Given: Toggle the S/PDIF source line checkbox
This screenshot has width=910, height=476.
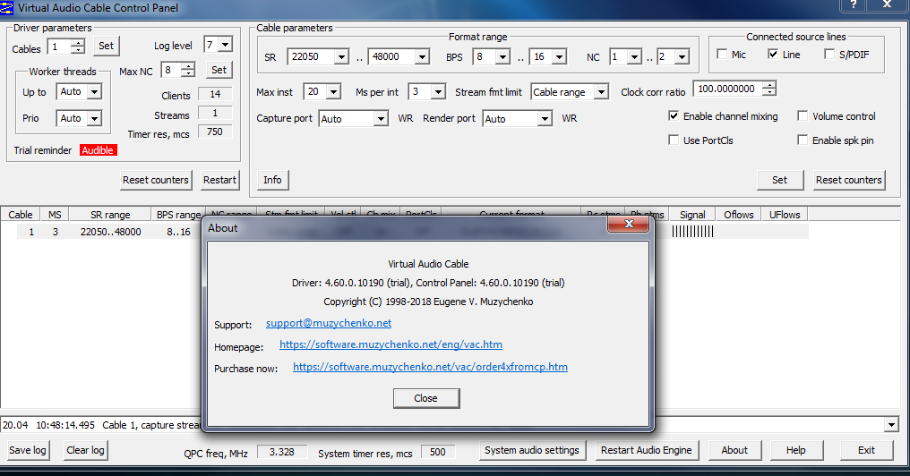Looking at the screenshot, I should click(829, 54).
